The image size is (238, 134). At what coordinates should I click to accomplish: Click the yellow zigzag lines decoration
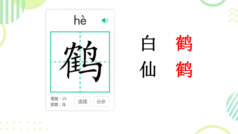click(233, 15)
